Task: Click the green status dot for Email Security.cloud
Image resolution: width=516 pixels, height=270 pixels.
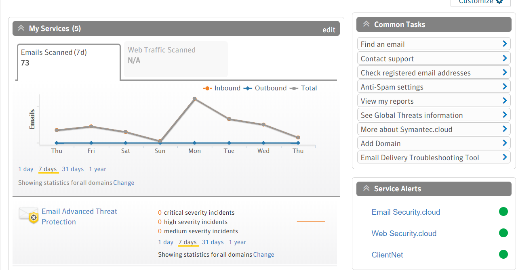Action: pyautogui.click(x=503, y=211)
